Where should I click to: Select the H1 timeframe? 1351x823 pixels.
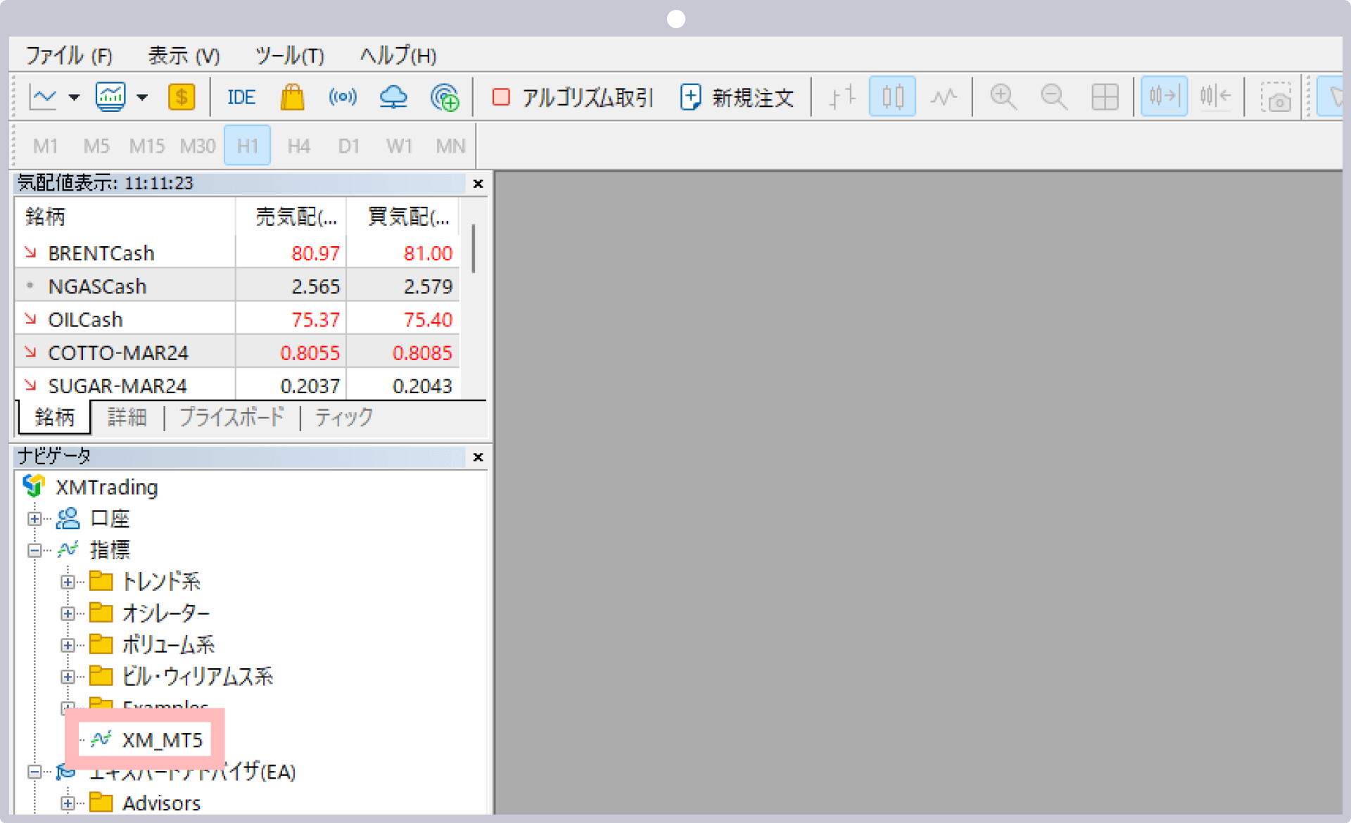point(247,146)
